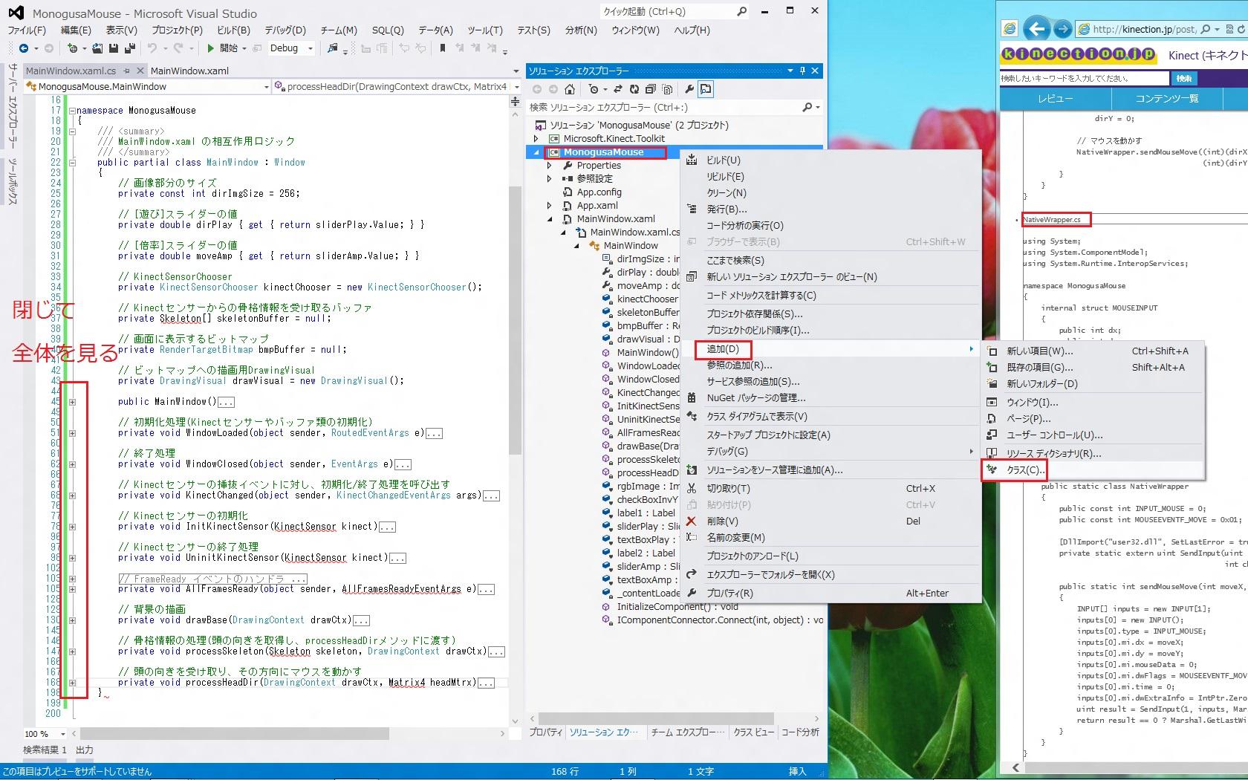
Task: Open the Debug configuration dropdown
Action: coord(310,48)
